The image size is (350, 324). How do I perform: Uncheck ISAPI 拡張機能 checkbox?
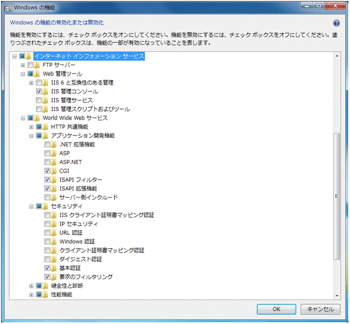tap(47, 188)
